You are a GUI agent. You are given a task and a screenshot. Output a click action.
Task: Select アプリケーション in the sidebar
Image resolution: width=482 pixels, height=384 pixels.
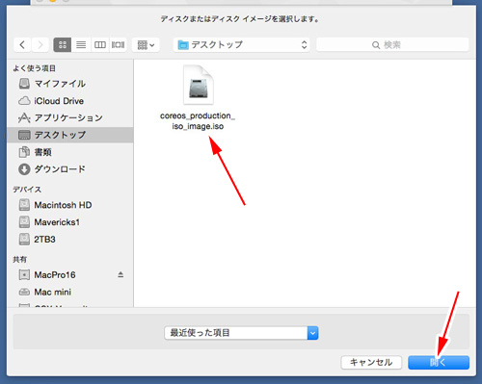tap(69, 117)
